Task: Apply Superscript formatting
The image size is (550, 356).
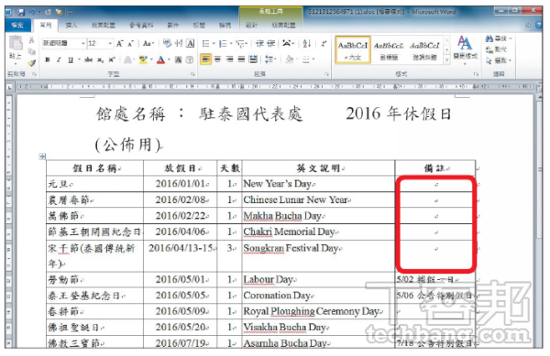Action: [111, 59]
